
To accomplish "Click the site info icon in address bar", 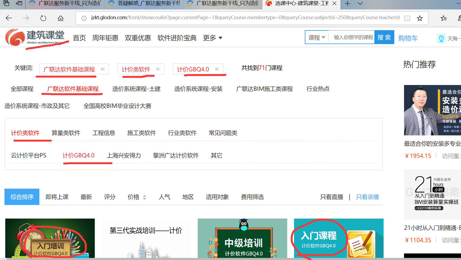I will coord(84,18).
